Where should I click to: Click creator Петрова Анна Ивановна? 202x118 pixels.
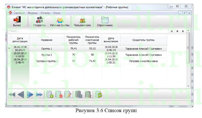(144, 61)
